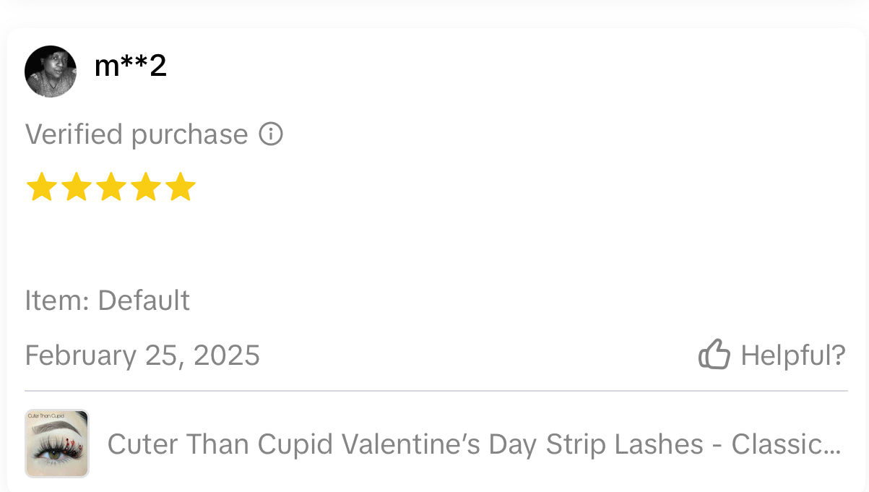Open the m**2 username profile
This screenshot has width=869, height=492.
pyautogui.click(x=130, y=67)
